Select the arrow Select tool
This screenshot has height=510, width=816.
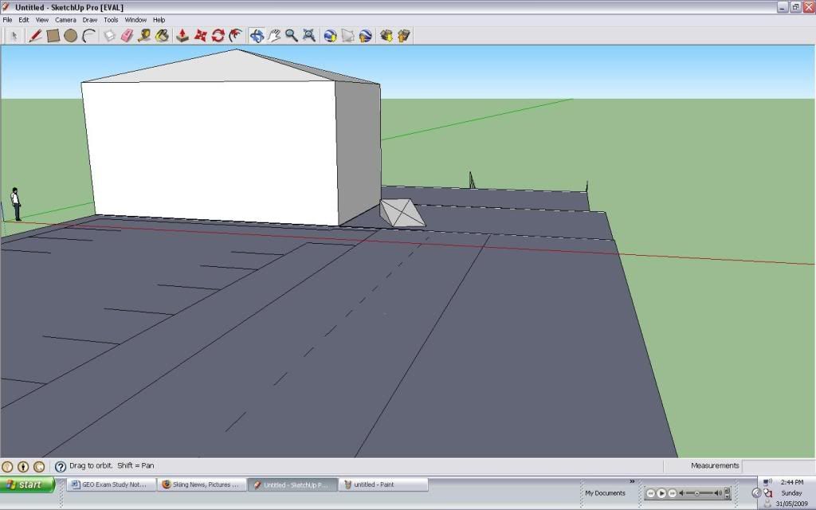click(14, 35)
